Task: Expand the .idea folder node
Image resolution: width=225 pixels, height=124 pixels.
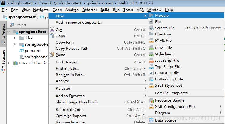Action: [15, 38]
